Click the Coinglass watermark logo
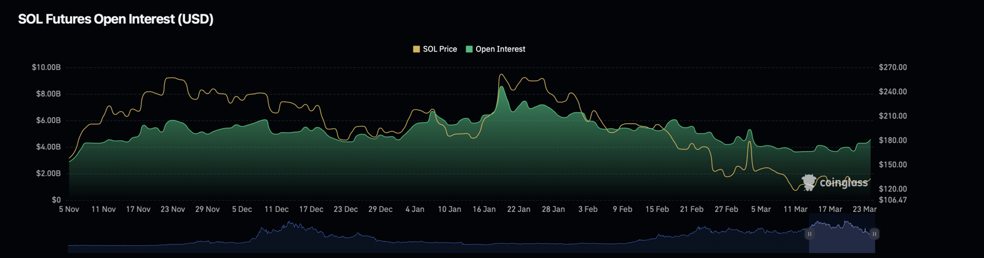The width and height of the screenshot is (984, 258). click(x=835, y=182)
